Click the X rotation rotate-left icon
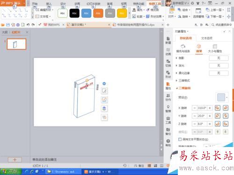 click(218, 108)
